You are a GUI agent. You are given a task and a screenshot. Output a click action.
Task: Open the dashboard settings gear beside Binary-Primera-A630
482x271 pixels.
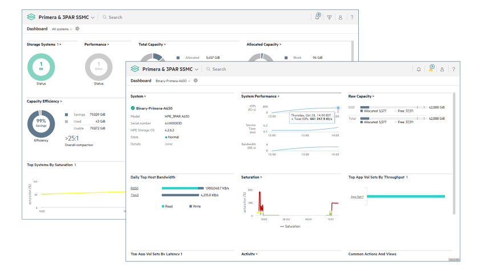click(196, 80)
